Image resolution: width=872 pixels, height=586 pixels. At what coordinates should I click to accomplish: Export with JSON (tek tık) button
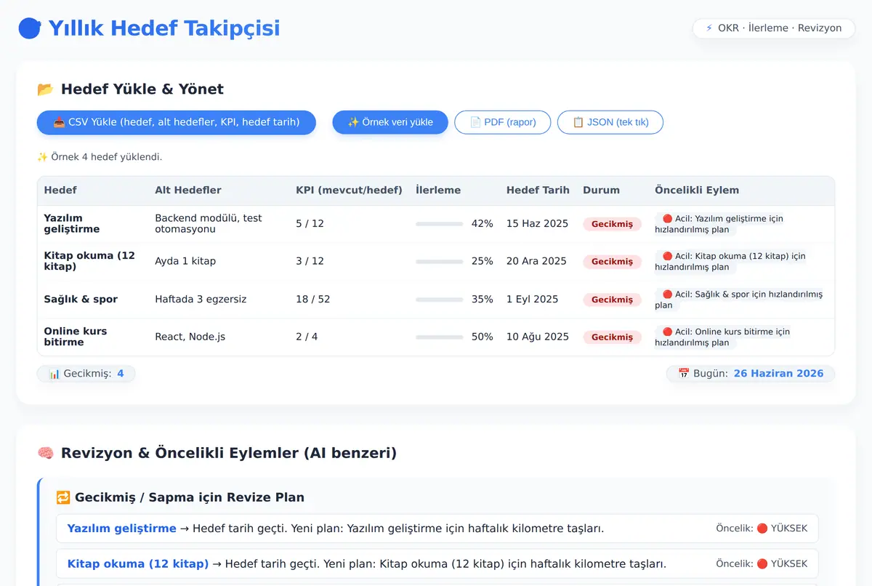coord(610,122)
